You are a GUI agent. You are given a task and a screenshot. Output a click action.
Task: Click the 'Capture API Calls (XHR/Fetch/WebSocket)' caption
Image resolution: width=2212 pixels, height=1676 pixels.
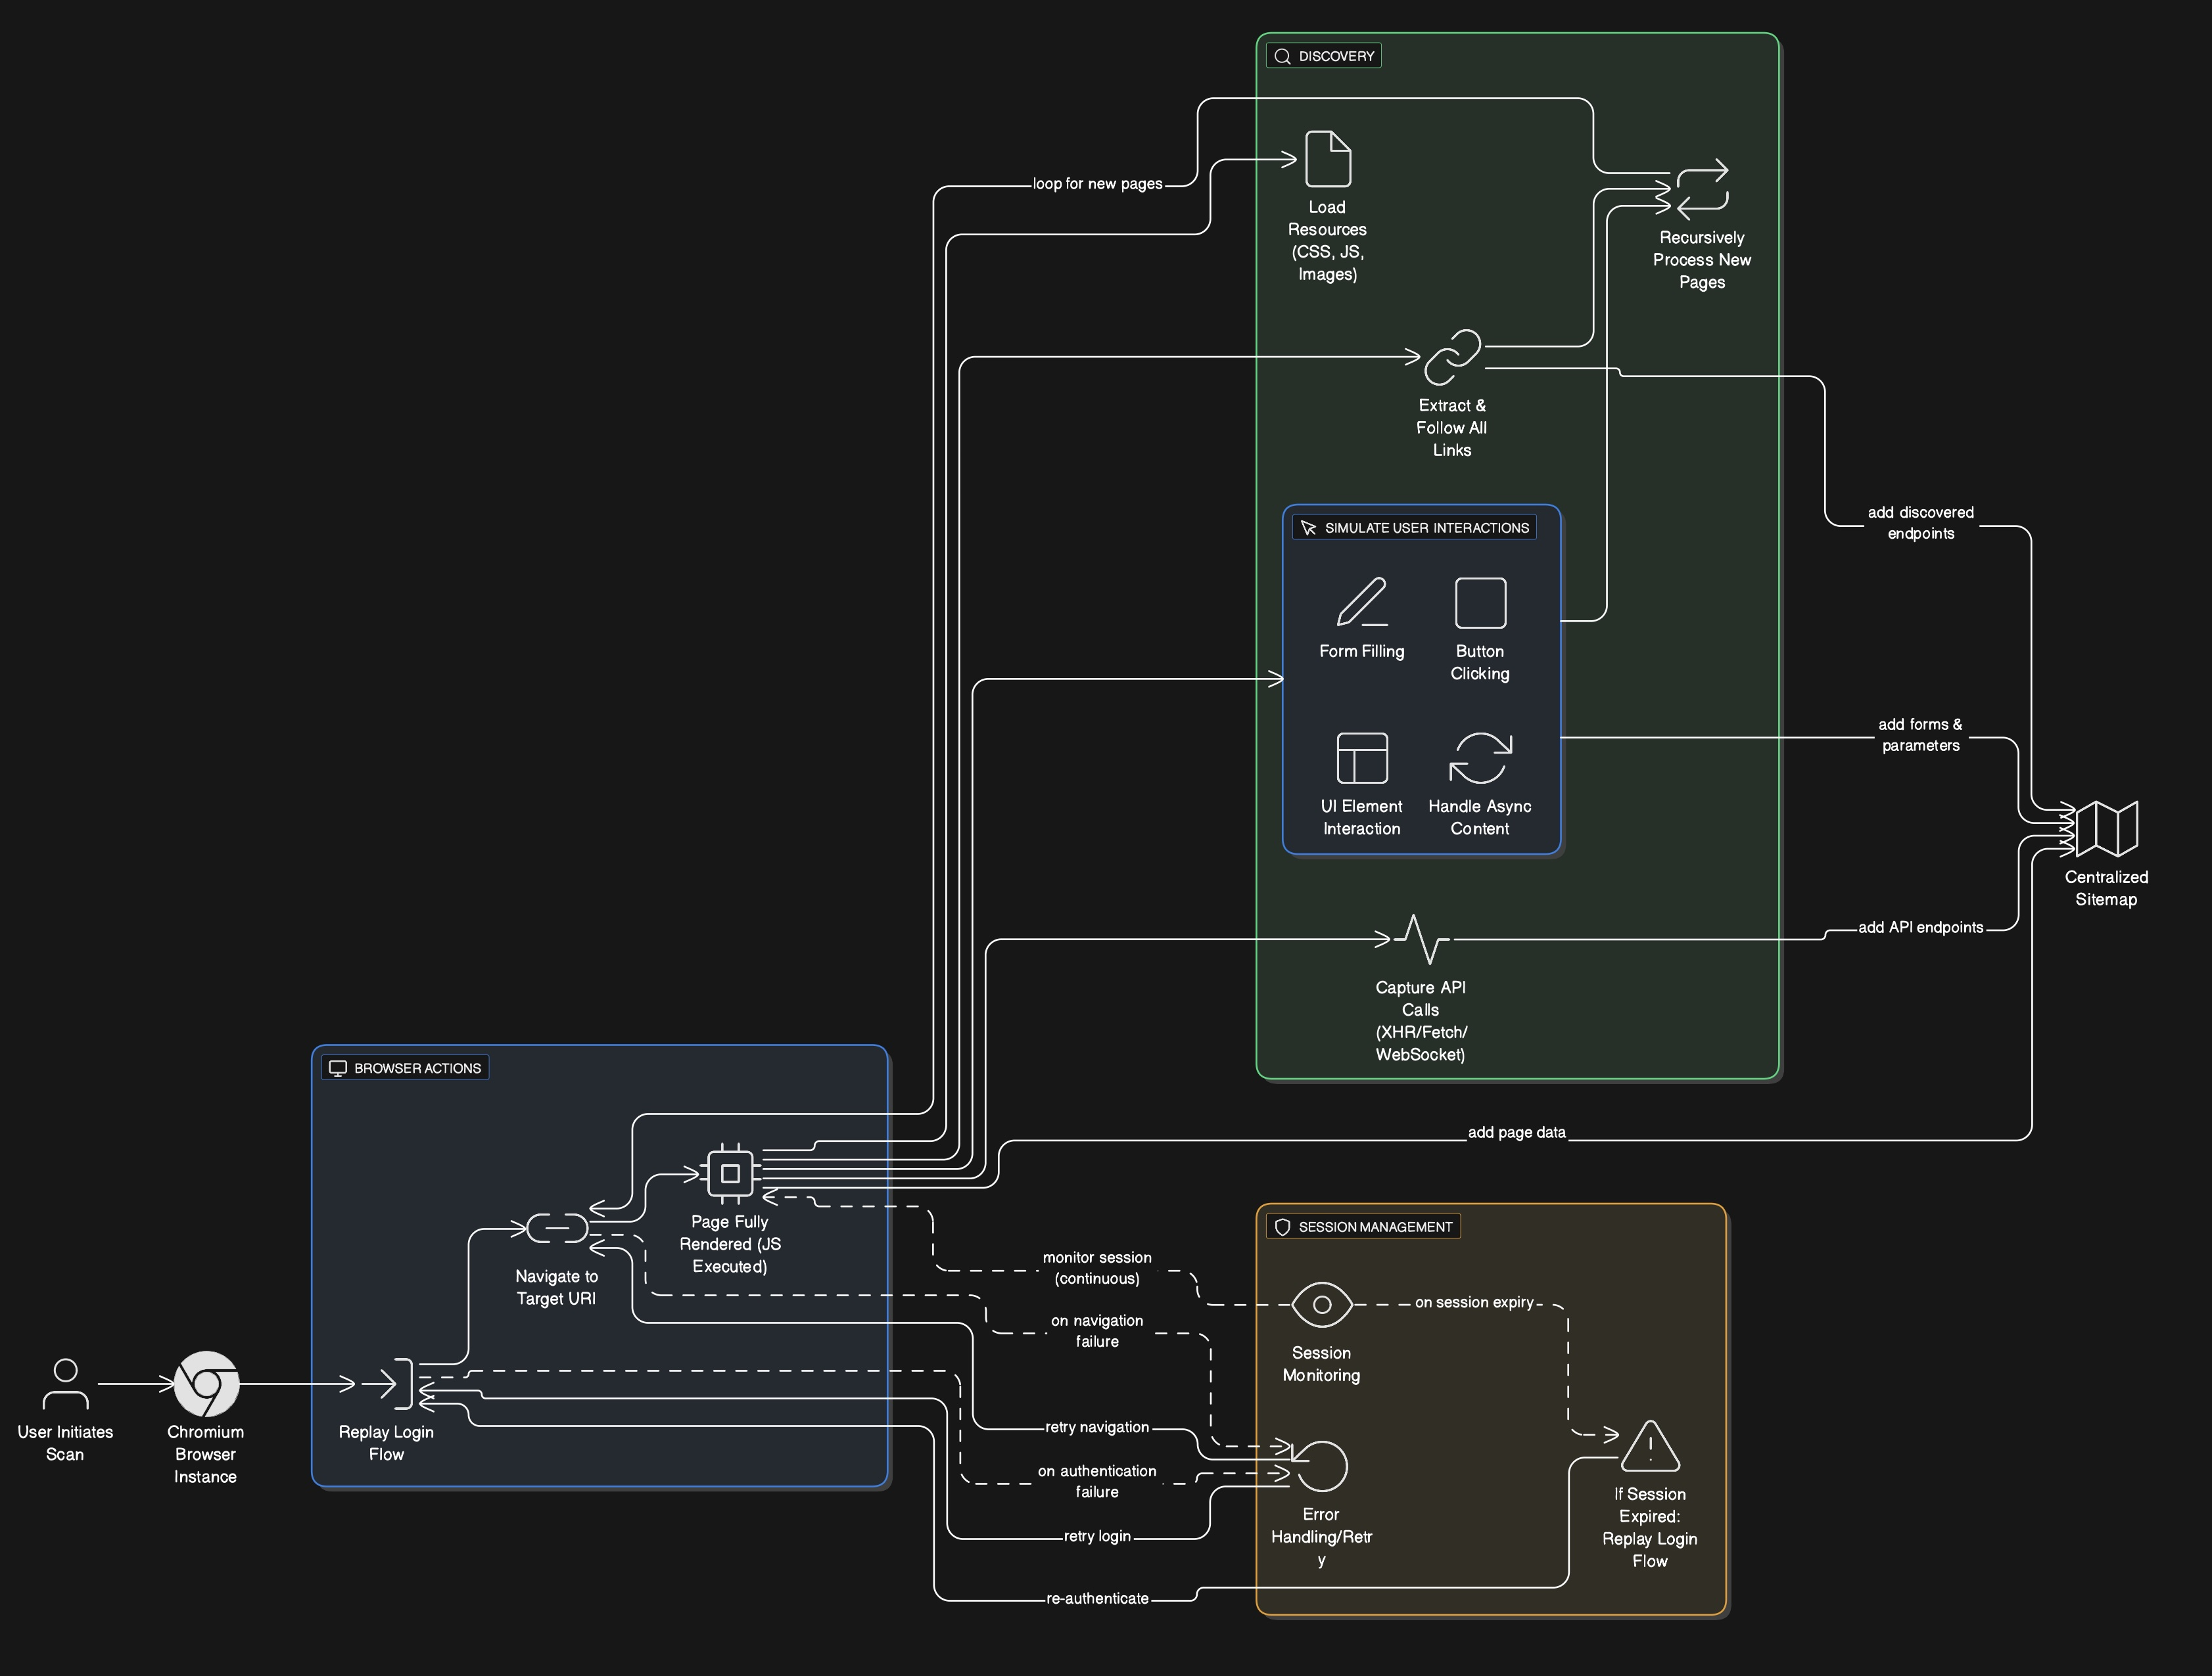pyautogui.click(x=1421, y=1020)
